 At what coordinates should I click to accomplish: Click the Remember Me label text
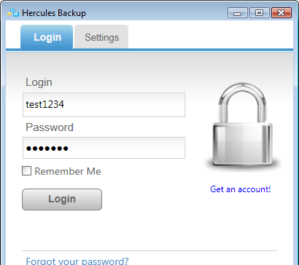[68, 171]
